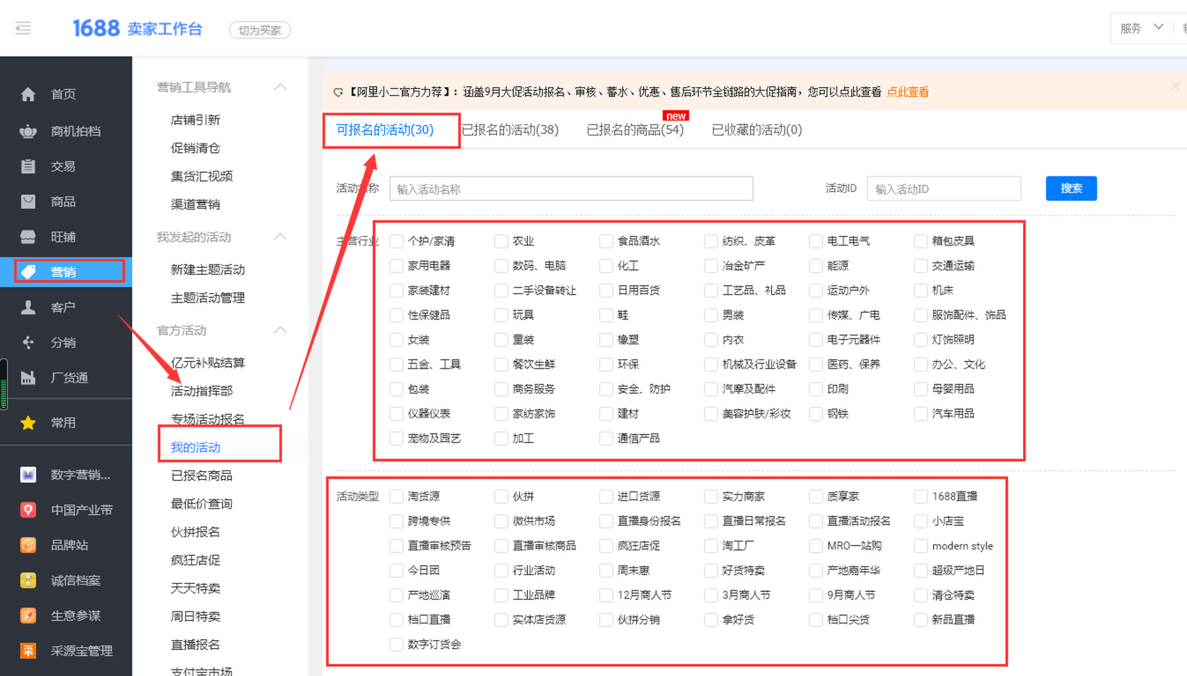This screenshot has width=1187, height=676.
Task: Click the 常用 star icon
Action: point(28,423)
